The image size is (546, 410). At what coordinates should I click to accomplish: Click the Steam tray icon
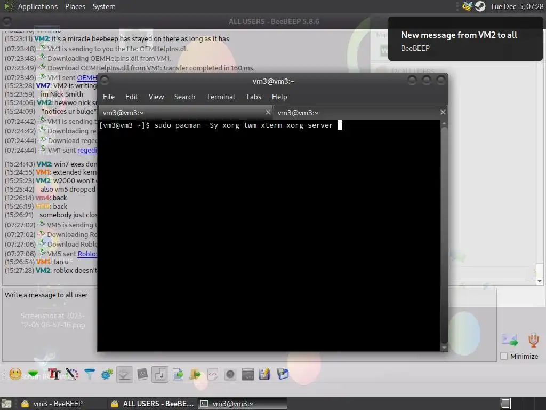pyautogui.click(x=480, y=6)
